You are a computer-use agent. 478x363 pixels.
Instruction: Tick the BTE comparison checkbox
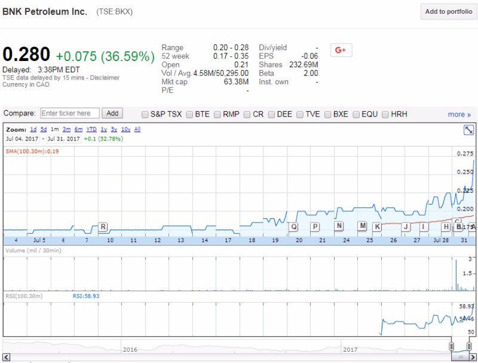tap(189, 114)
